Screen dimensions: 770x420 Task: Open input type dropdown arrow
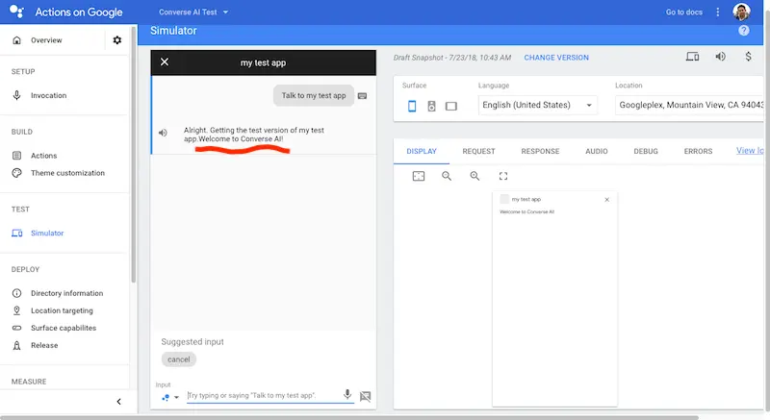(x=176, y=398)
